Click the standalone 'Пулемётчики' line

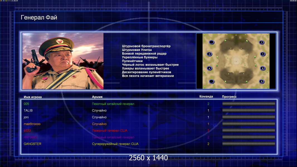pos(132,61)
